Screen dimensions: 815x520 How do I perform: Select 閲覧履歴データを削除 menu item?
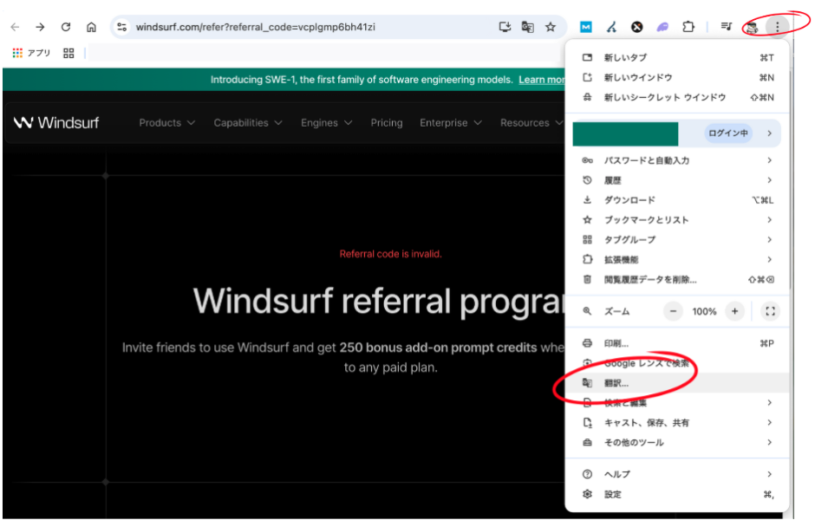677,279
